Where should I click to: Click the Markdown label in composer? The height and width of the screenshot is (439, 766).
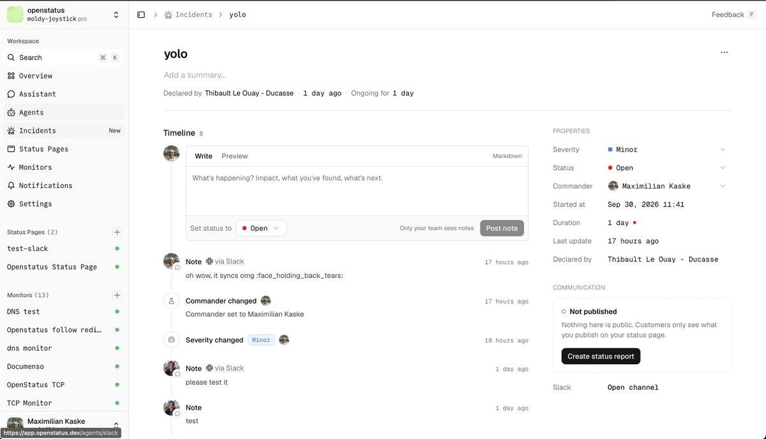(507, 156)
